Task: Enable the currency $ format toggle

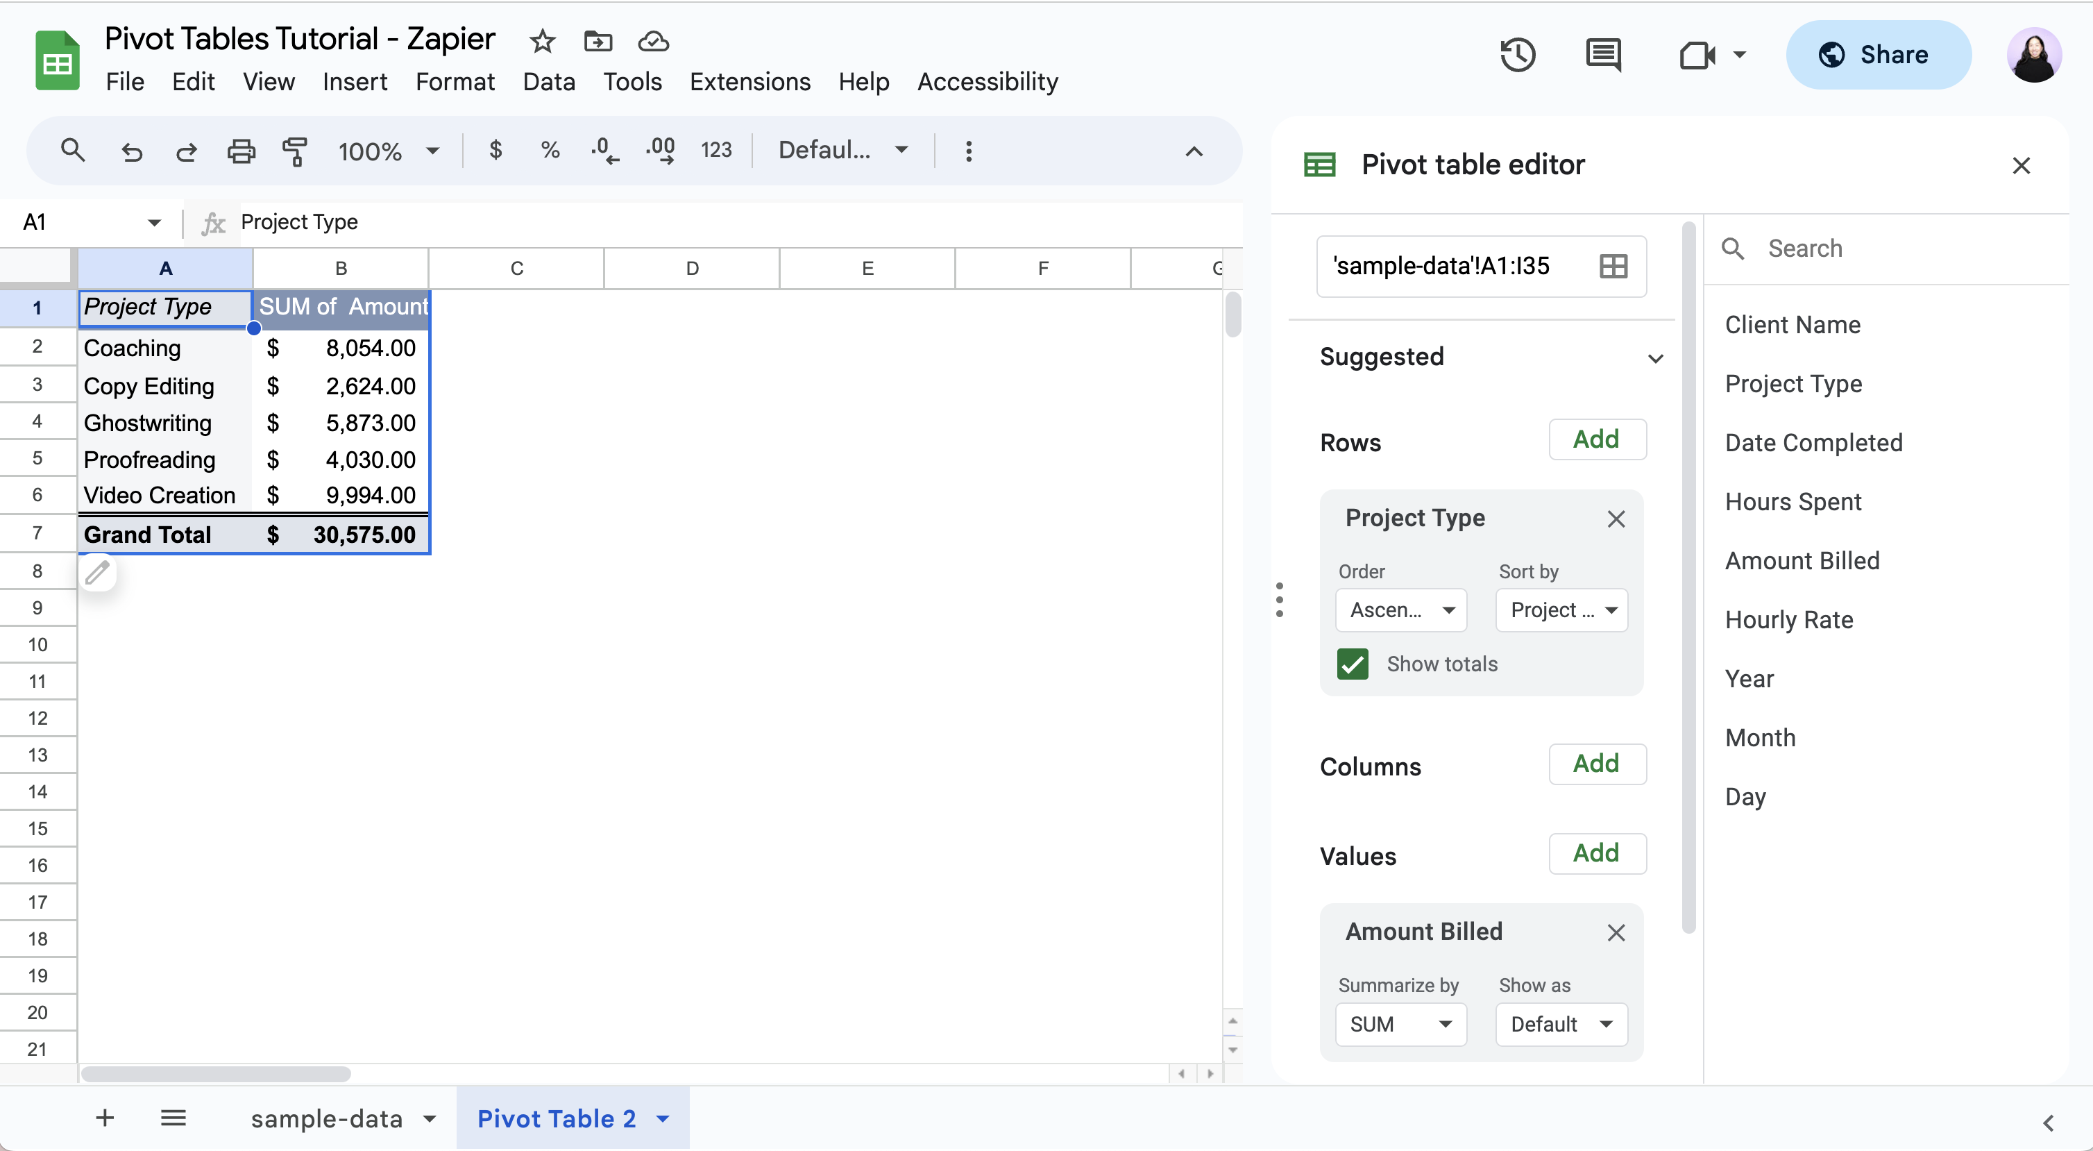Action: click(496, 150)
